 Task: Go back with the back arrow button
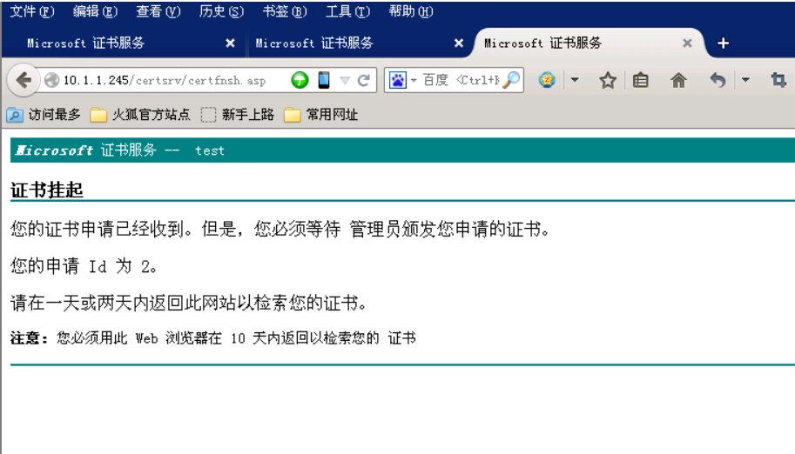(24, 80)
